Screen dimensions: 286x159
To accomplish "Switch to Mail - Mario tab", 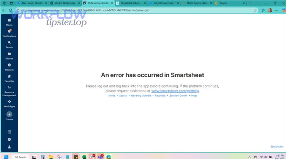I will 32,3.
